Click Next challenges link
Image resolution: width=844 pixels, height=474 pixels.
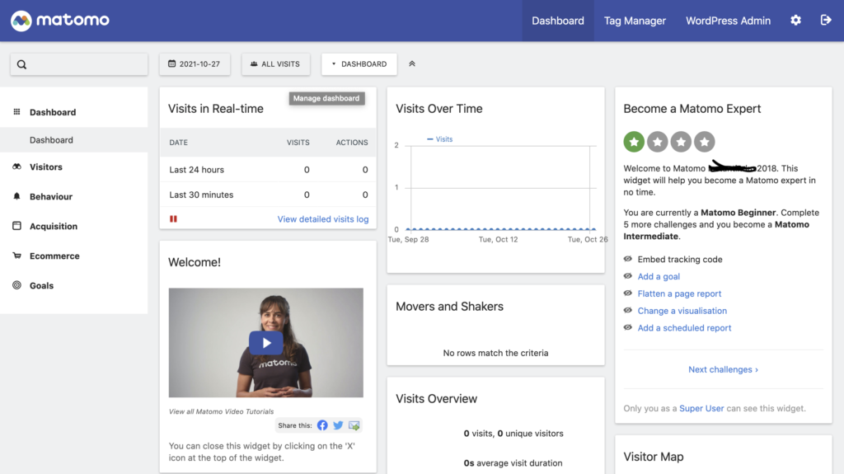click(723, 369)
